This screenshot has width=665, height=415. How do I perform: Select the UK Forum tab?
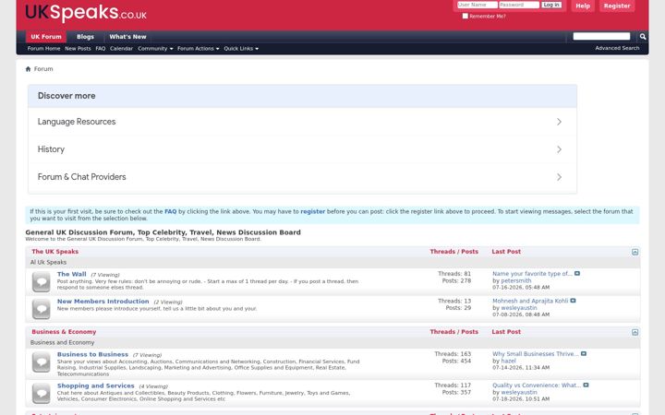pos(46,37)
